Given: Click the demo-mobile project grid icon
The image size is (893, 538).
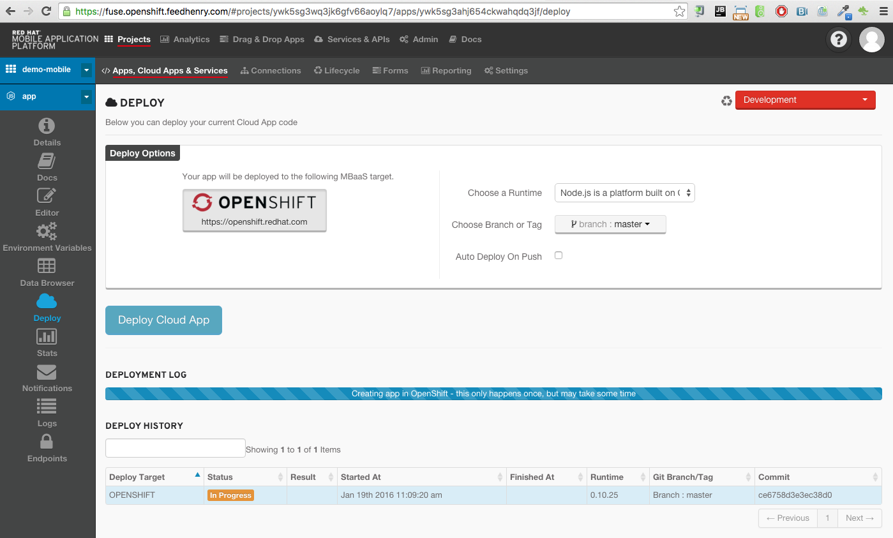Looking at the screenshot, I should [x=11, y=69].
